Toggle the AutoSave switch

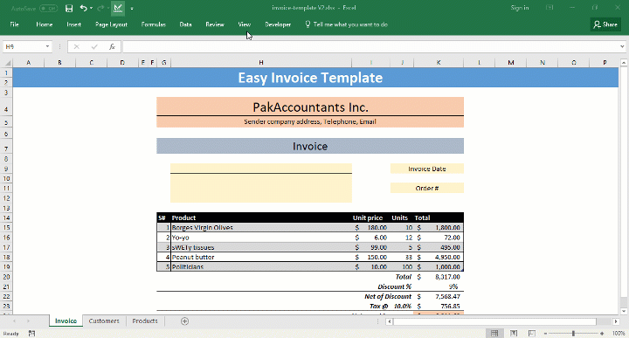coord(49,8)
